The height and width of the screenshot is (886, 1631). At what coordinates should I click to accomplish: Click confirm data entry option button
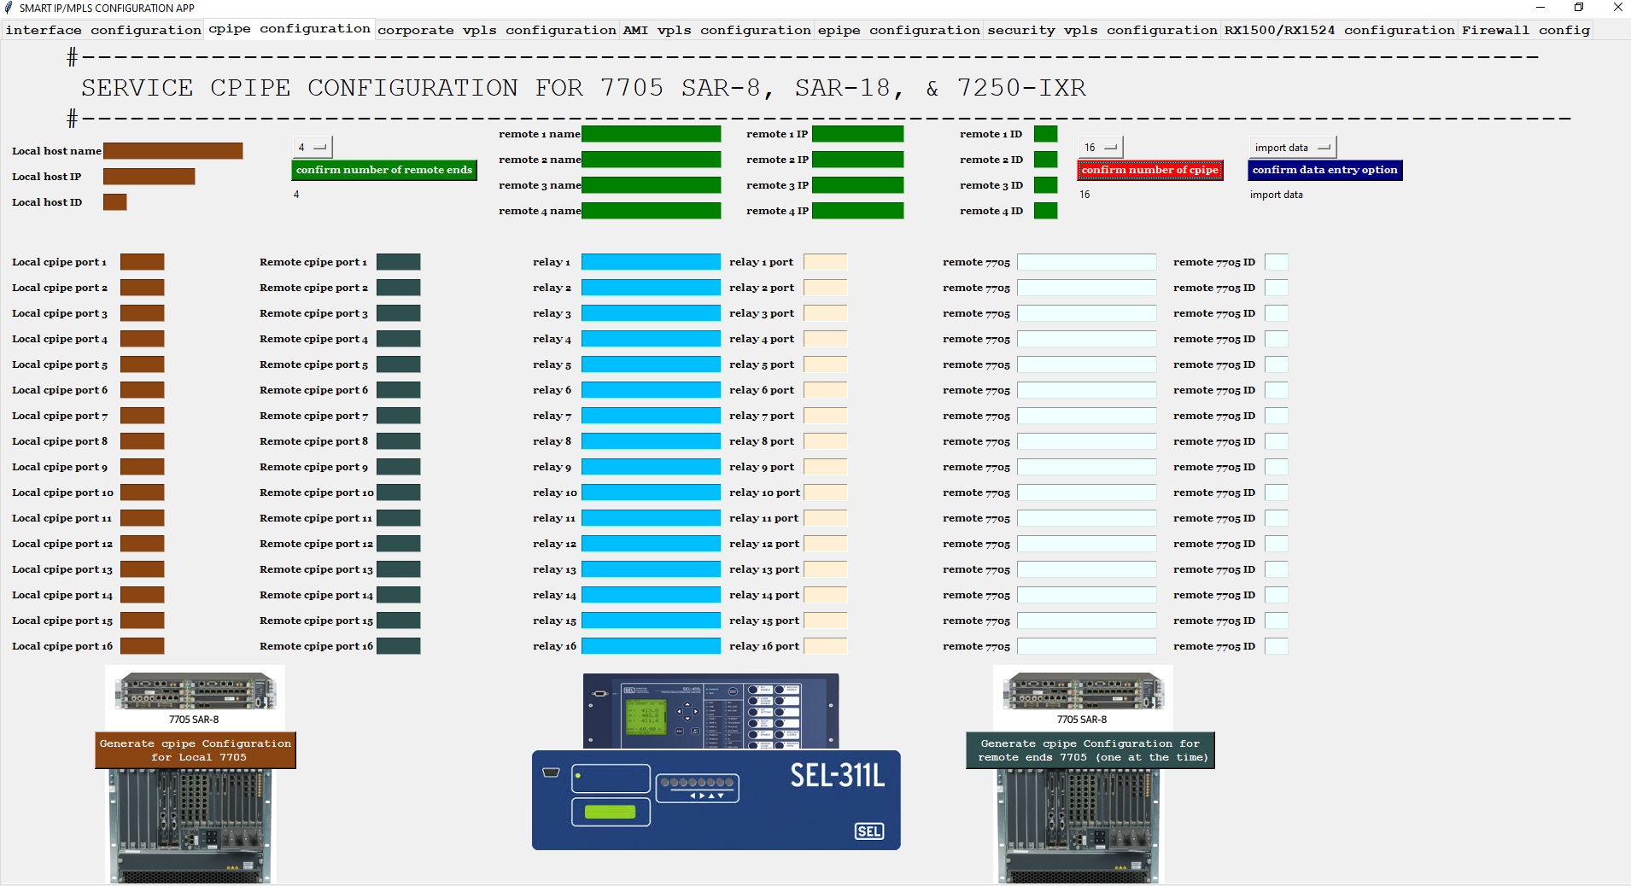[x=1325, y=170]
